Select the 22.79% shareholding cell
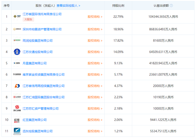 click(x=118, y=17)
